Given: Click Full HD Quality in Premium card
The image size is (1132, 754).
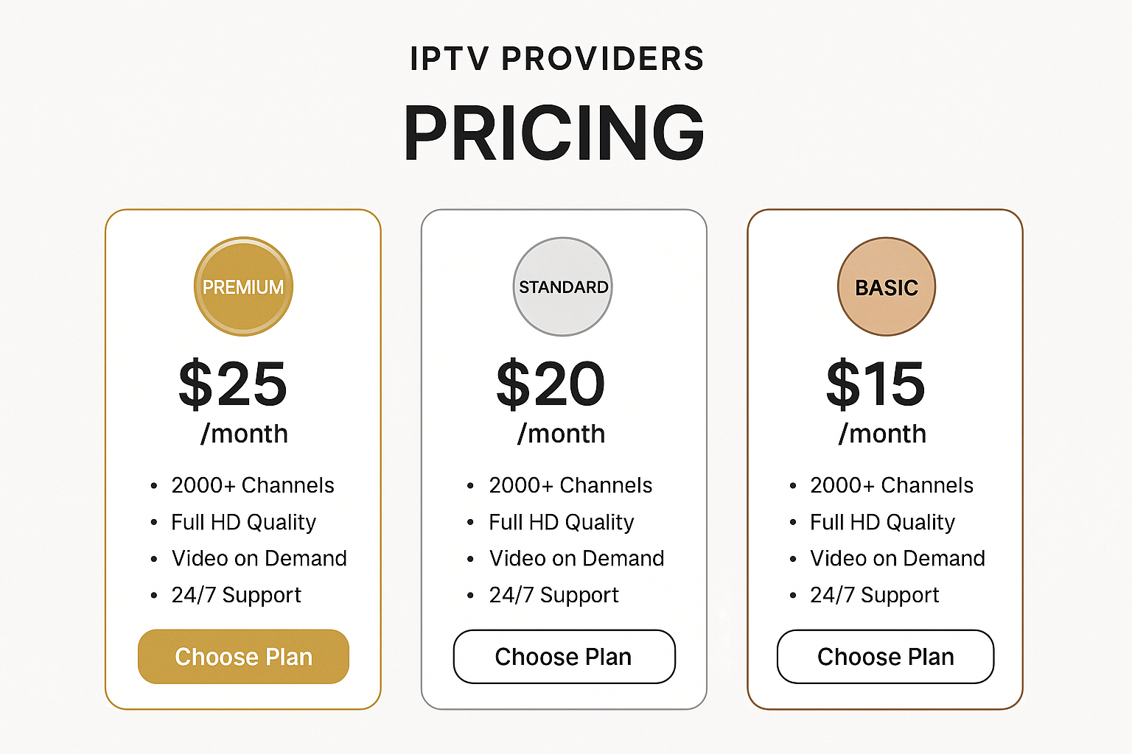Looking at the screenshot, I should coord(244,522).
